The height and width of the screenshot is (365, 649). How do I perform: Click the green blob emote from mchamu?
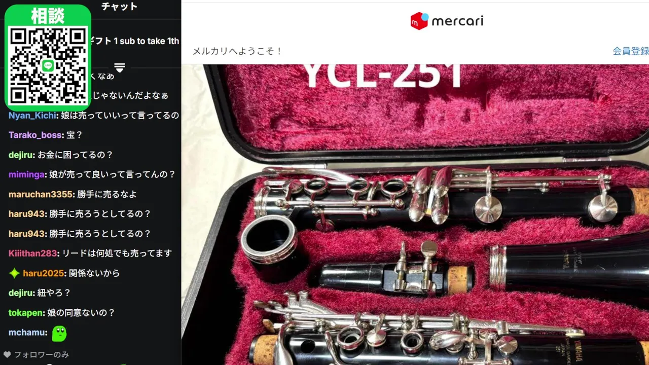[59, 333]
